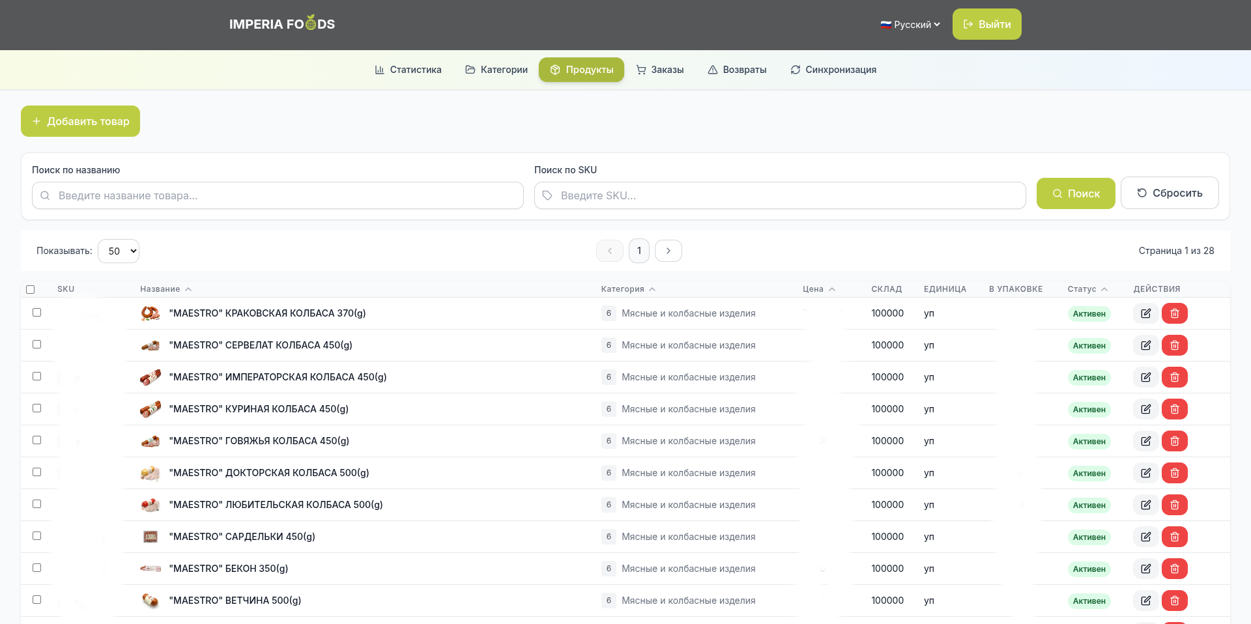The image size is (1251, 624).
Task: Click edit icon for Сардельки row
Action: pos(1145,537)
